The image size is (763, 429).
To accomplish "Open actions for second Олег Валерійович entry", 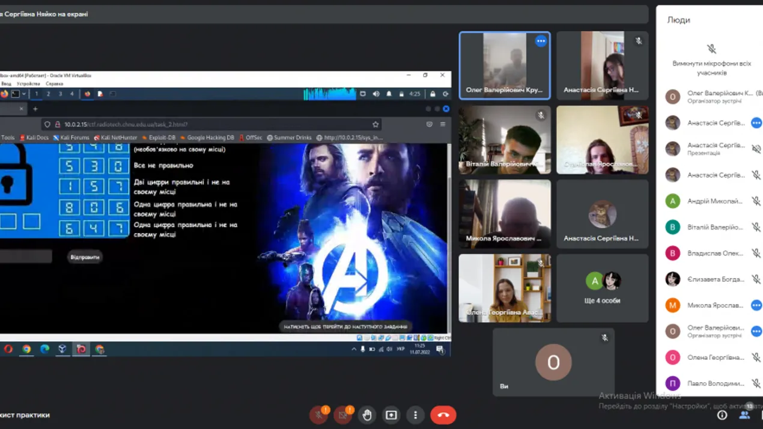I will [756, 331].
